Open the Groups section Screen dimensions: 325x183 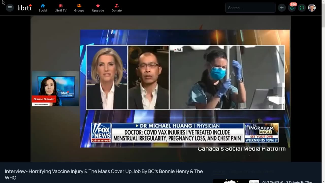[79, 8]
